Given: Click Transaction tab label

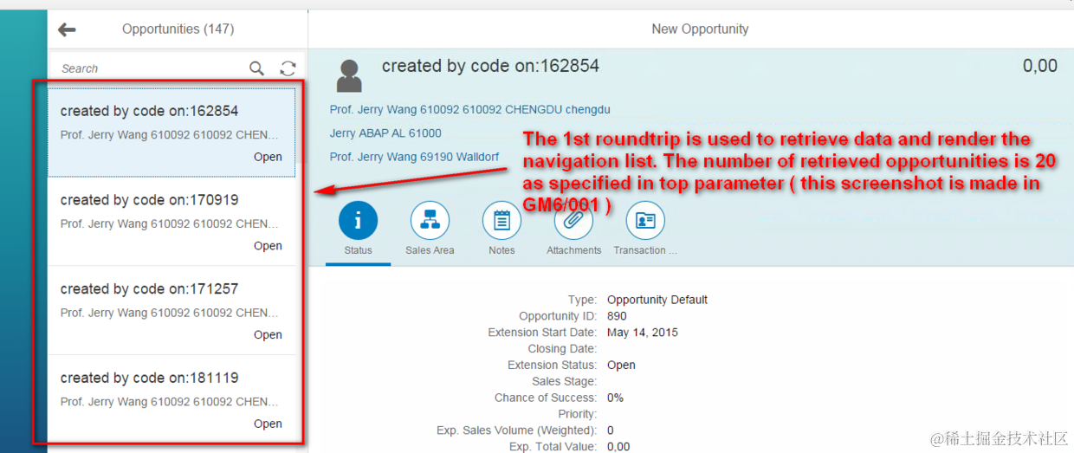Looking at the screenshot, I should coord(645,250).
